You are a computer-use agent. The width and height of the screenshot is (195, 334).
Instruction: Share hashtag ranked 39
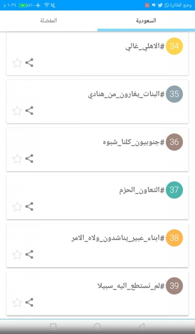(x=29, y=302)
